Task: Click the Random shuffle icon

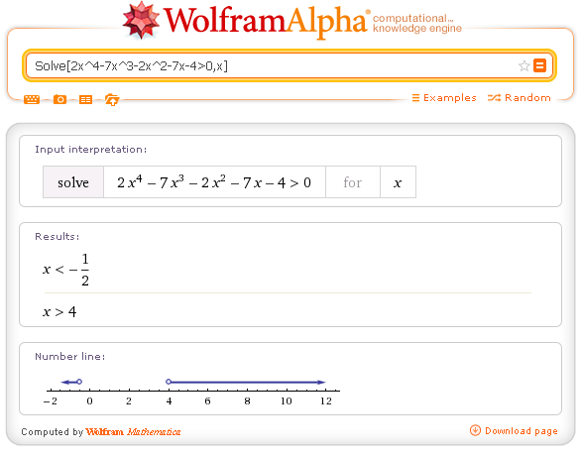Action: 494,98
